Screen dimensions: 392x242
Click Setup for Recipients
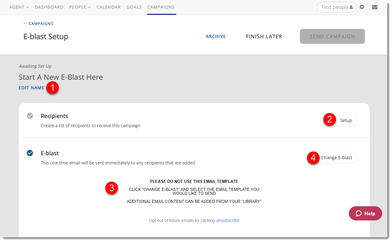pyautogui.click(x=346, y=120)
